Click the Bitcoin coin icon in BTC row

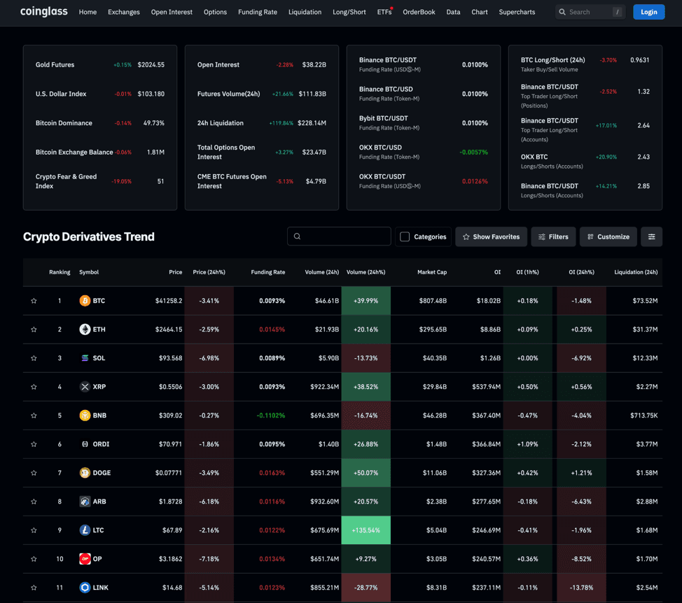(85, 301)
